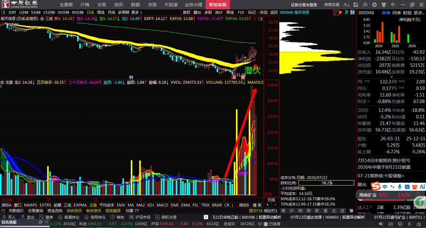Toggle 多股 multi-stock view
Screen dimensions: 426x228
[x=208, y=12]
